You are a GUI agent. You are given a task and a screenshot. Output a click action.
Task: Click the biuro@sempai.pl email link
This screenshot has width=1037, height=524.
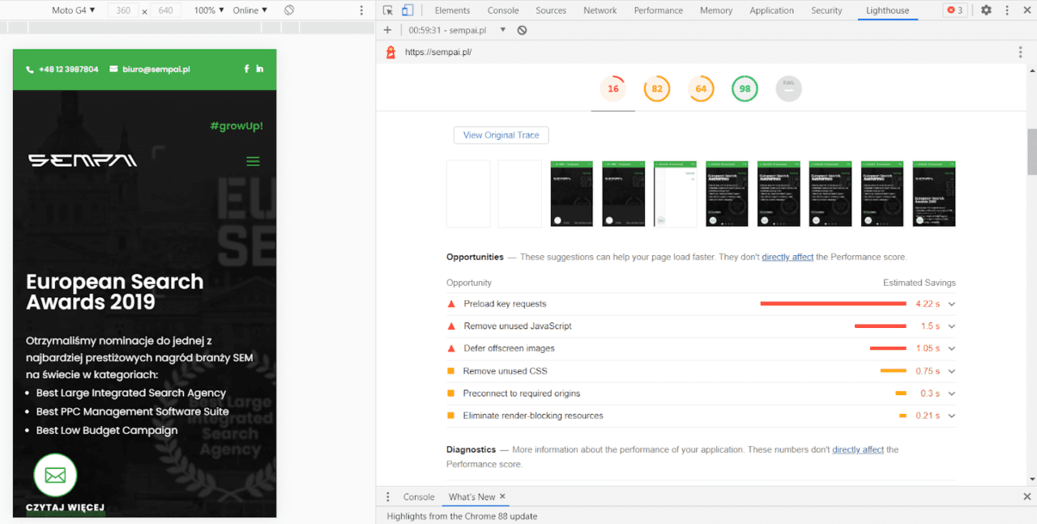[156, 70]
